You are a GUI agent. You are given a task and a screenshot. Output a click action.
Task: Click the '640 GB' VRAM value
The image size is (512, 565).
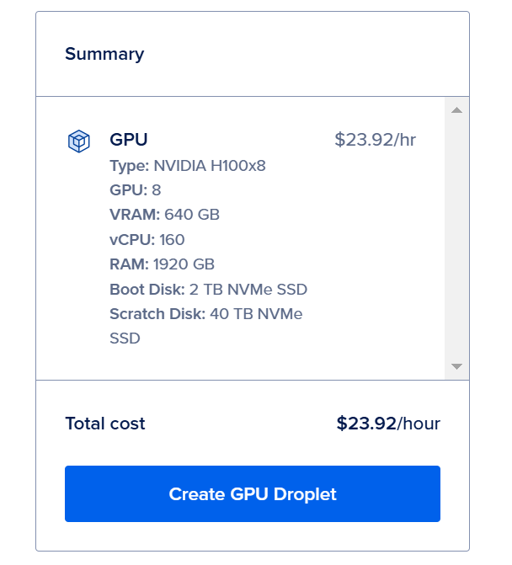192,215
